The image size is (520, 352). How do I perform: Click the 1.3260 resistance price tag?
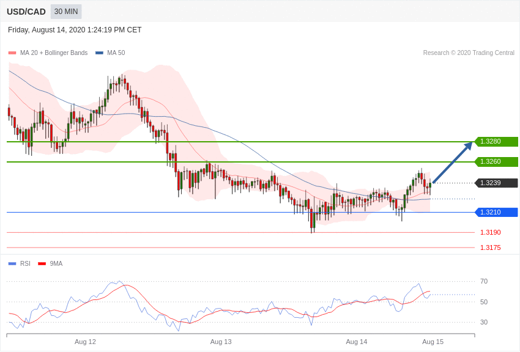coord(497,161)
